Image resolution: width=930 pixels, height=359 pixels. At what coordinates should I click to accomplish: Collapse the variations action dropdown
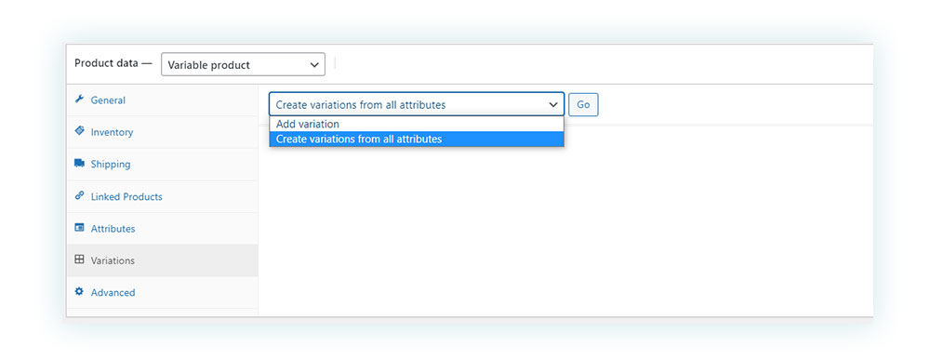(x=417, y=104)
